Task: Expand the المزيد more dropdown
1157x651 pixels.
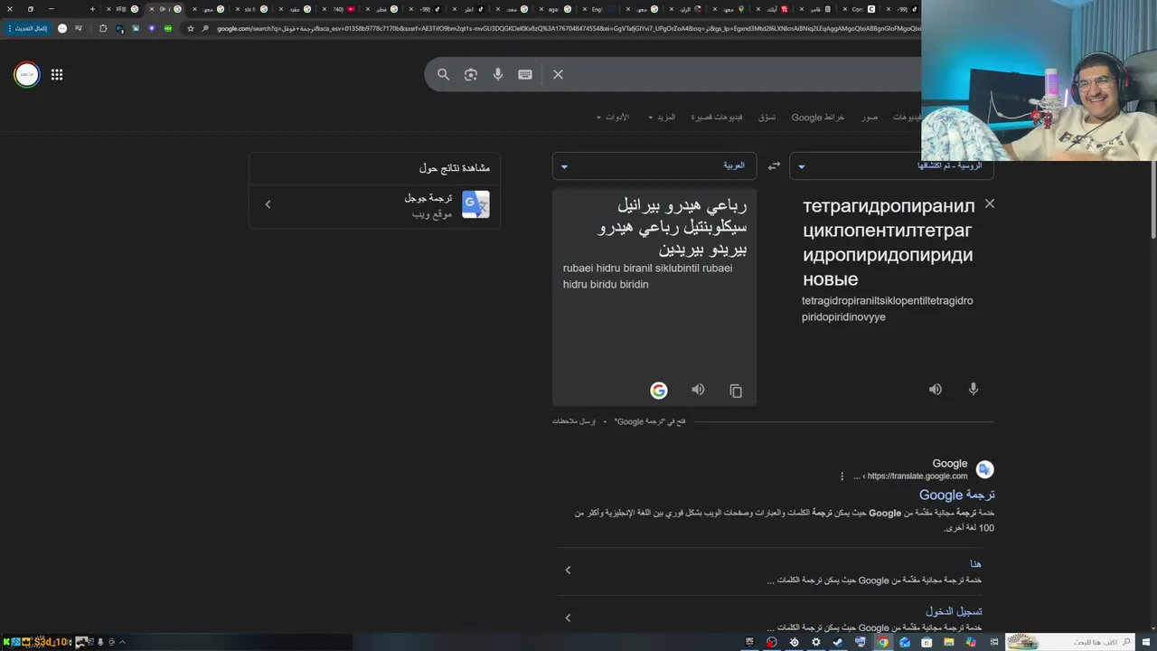Action: coord(662,117)
